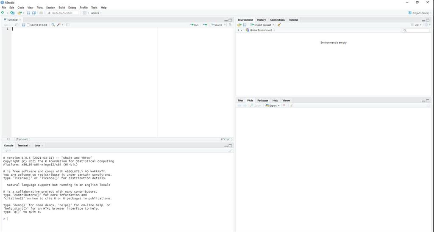This screenshot has width=434, height=232.
Task: Open the Global Environment dropdown
Action: 261,30
